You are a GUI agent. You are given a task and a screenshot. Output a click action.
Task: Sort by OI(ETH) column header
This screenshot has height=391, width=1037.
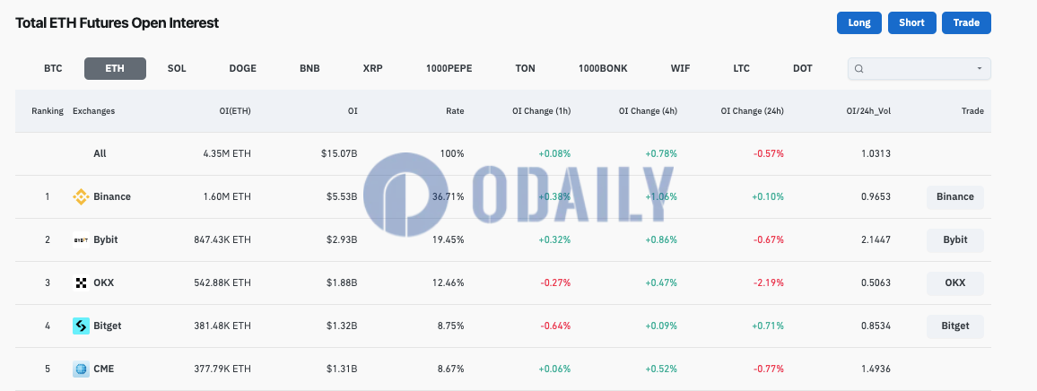click(235, 111)
